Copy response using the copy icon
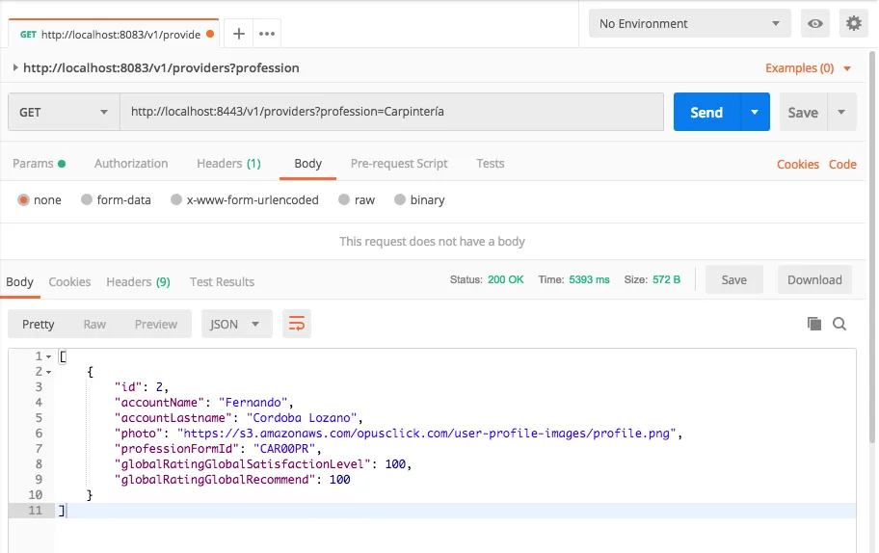Viewport: 879px width, 553px height. tap(814, 324)
